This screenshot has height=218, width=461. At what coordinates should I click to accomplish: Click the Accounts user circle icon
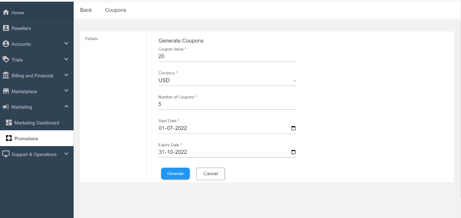click(6, 44)
